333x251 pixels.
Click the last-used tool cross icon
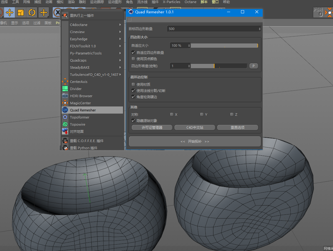44,12
